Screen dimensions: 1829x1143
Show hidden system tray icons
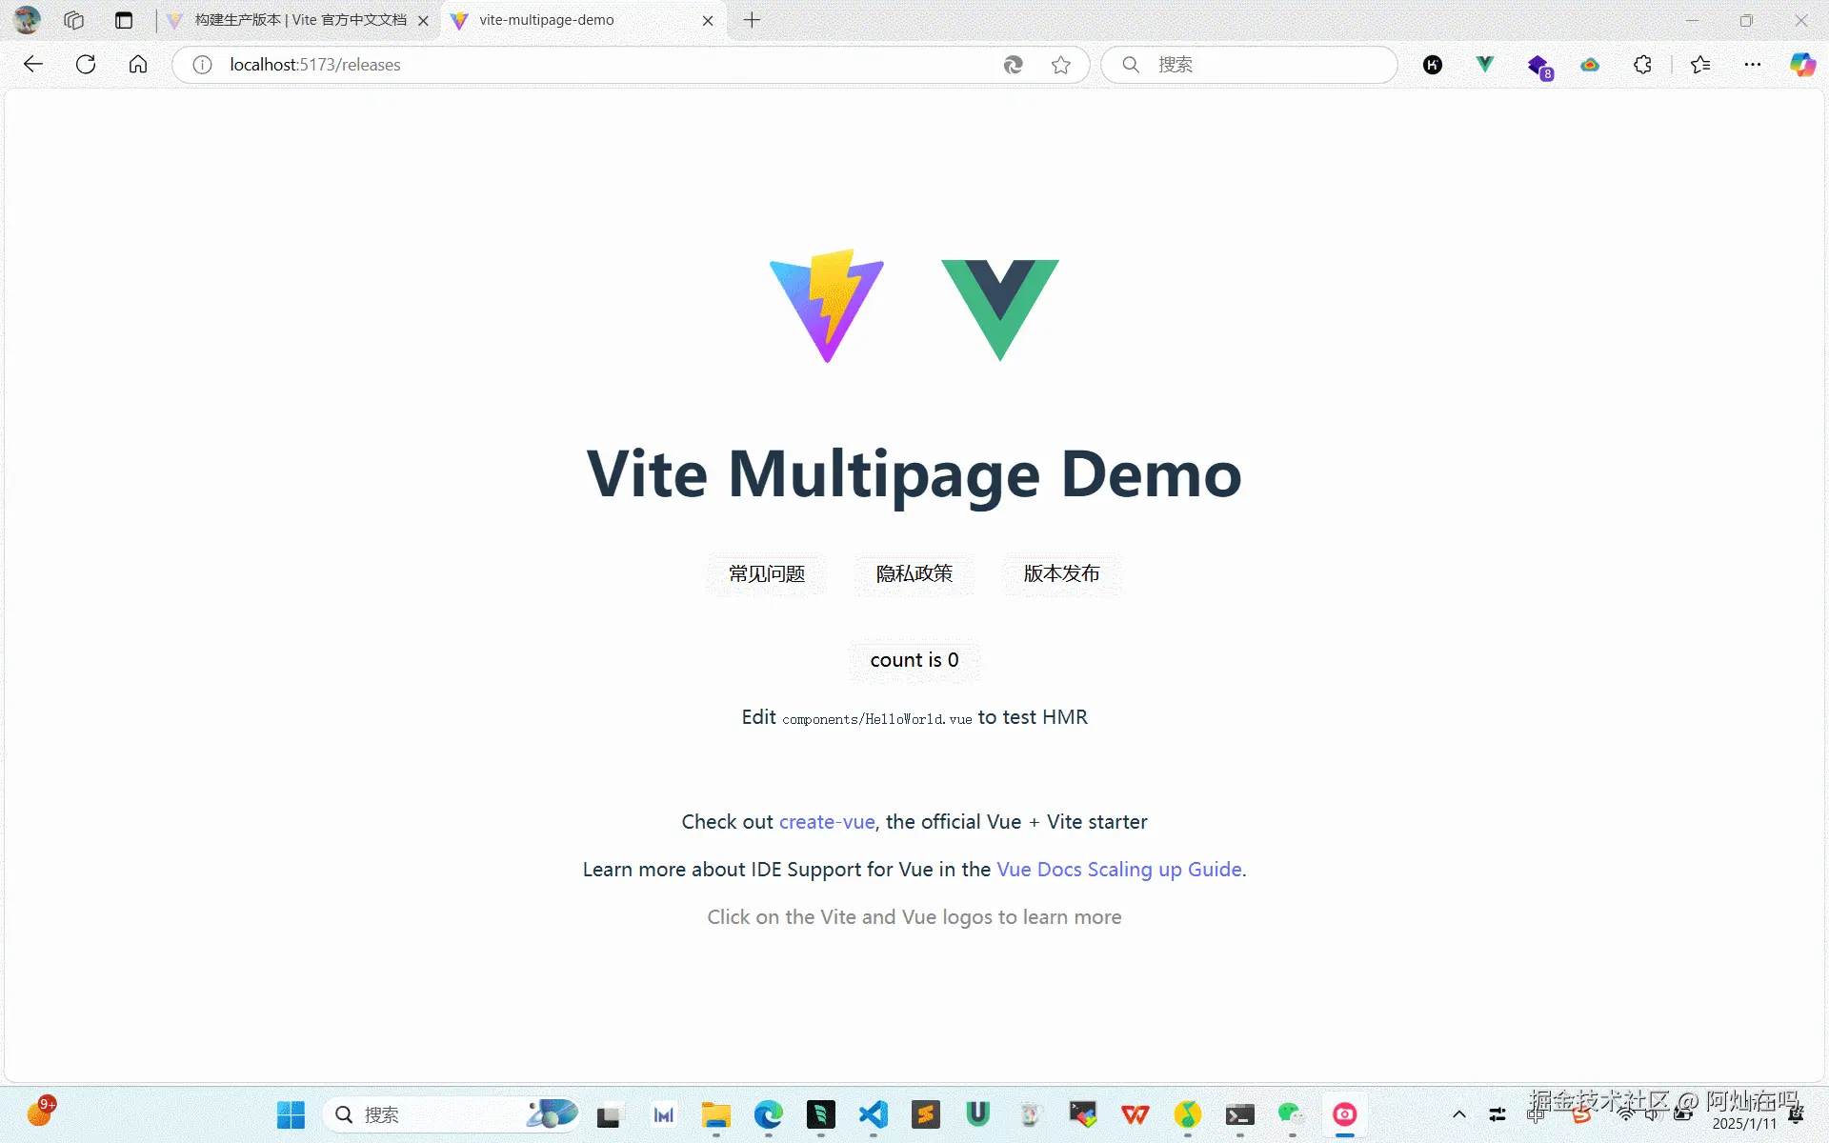point(1458,1114)
